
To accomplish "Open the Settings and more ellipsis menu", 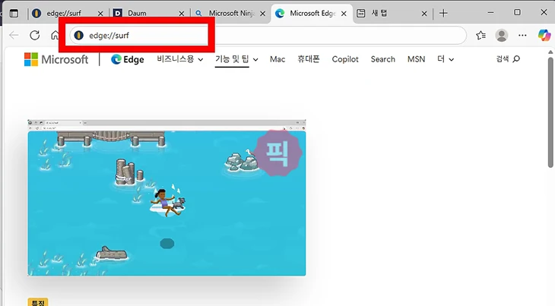I will point(522,36).
